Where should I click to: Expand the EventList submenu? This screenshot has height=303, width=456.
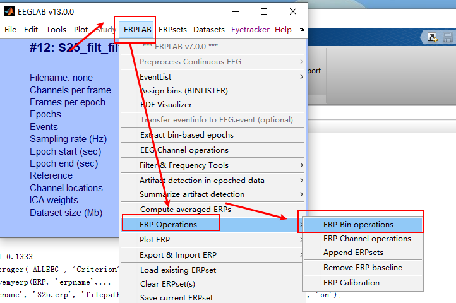point(213,77)
